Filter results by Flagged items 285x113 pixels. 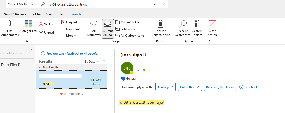tap(69, 22)
